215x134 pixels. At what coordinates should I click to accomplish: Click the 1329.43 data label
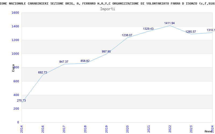[148, 29]
